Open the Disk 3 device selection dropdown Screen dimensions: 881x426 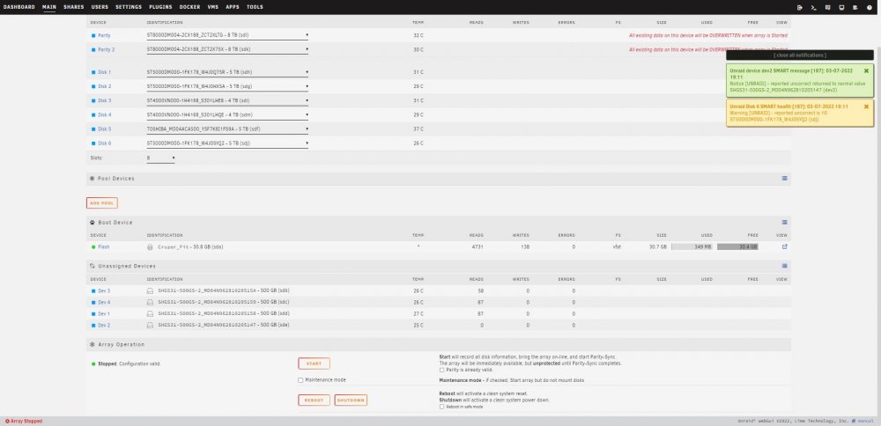tap(227, 100)
